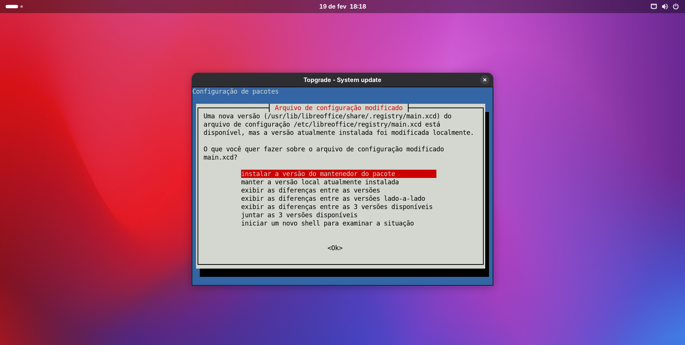Select 'instalar a versão do mantenedor do pacote'
The height and width of the screenshot is (345, 685).
pyautogui.click(x=318, y=174)
